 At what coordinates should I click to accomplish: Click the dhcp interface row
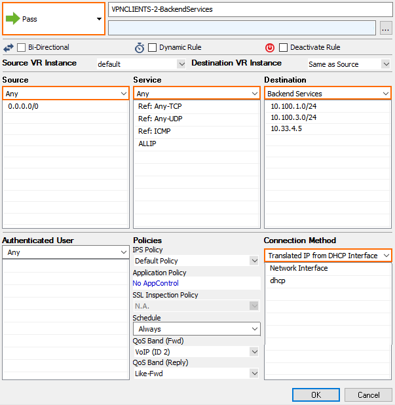[x=328, y=280]
